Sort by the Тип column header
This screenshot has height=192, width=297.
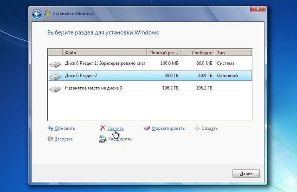click(x=233, y=52)
